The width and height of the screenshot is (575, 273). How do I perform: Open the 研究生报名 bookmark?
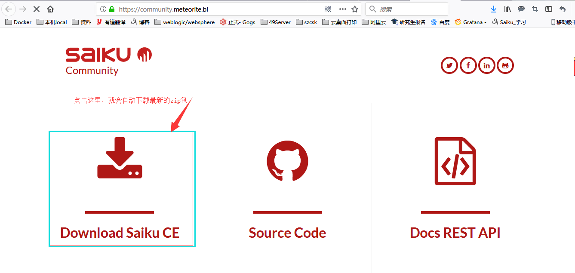(x=408, y=22)
